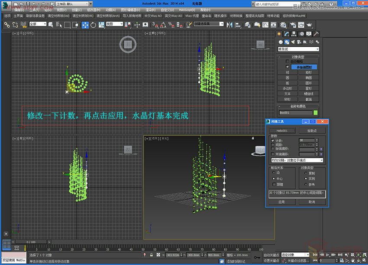Image resolution: width=368 pixels, height=265 pixels.
Task: Open the 动画(A) menu
Action: pyautogui.click(x=110, y=10)
